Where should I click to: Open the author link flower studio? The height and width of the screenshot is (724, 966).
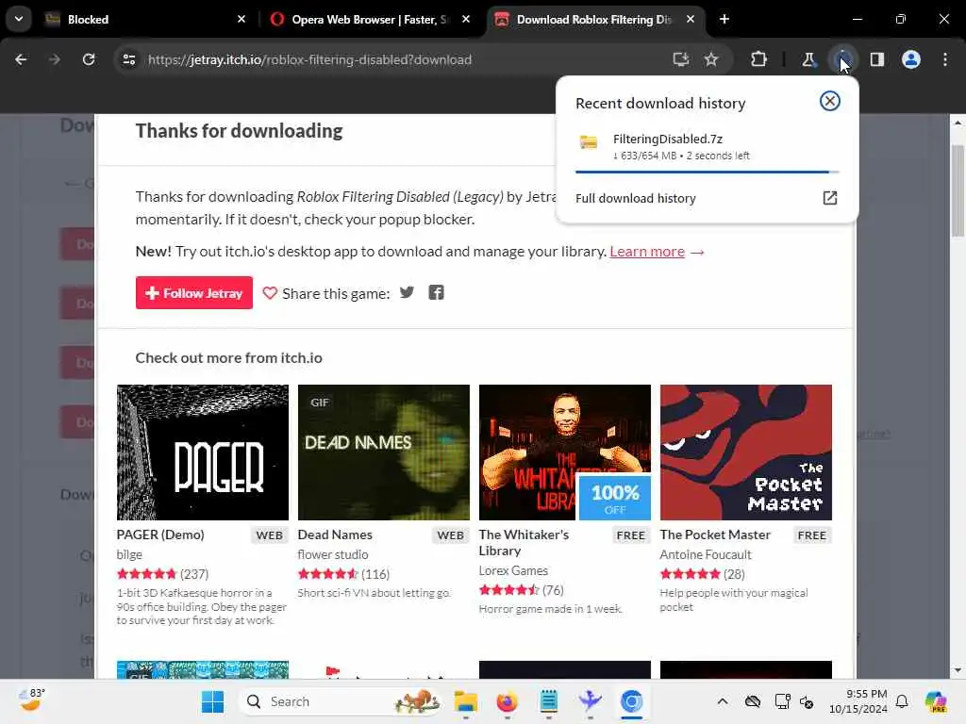point(333,554)
